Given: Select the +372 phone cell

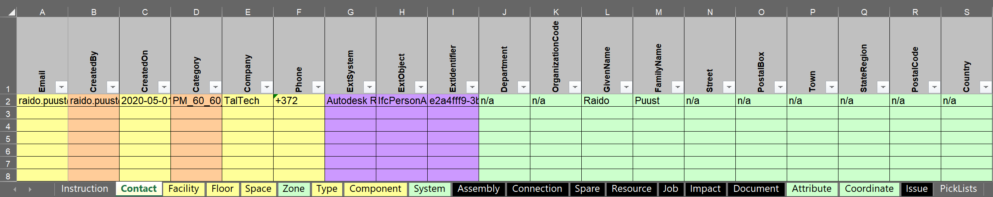Looking at the screenshot, I should pos(299,101).
